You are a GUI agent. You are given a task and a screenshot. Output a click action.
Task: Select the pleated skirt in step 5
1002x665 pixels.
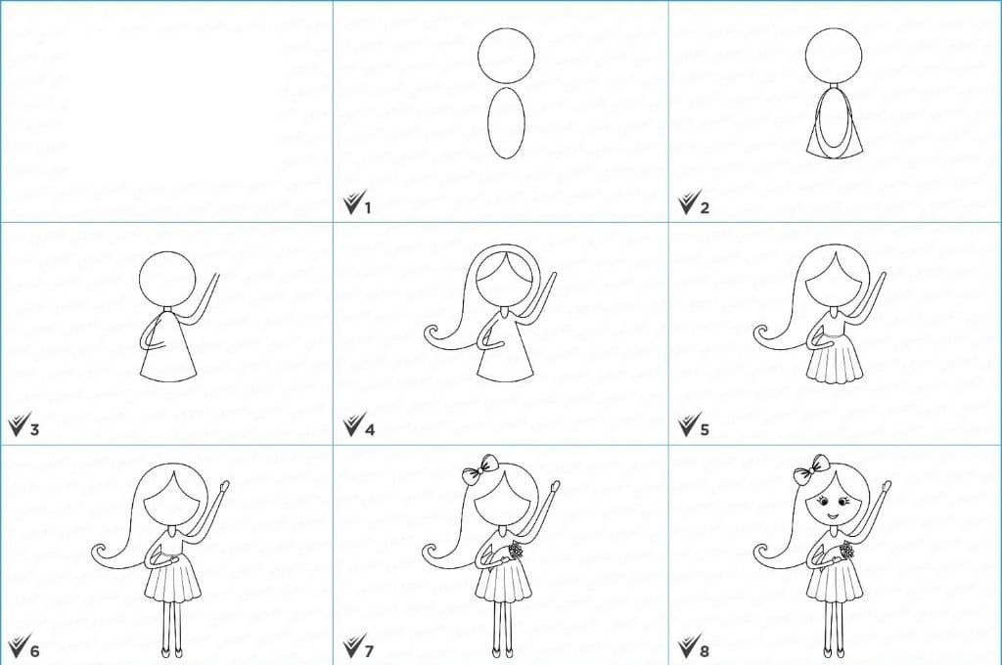[834, 360]
